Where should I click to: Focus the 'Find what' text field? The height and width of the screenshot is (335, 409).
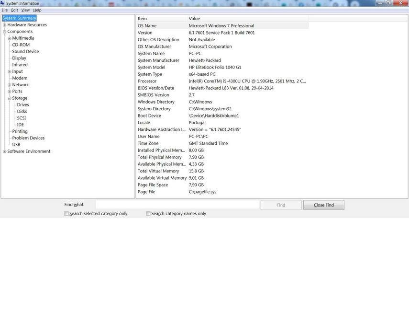coord(177,205)
